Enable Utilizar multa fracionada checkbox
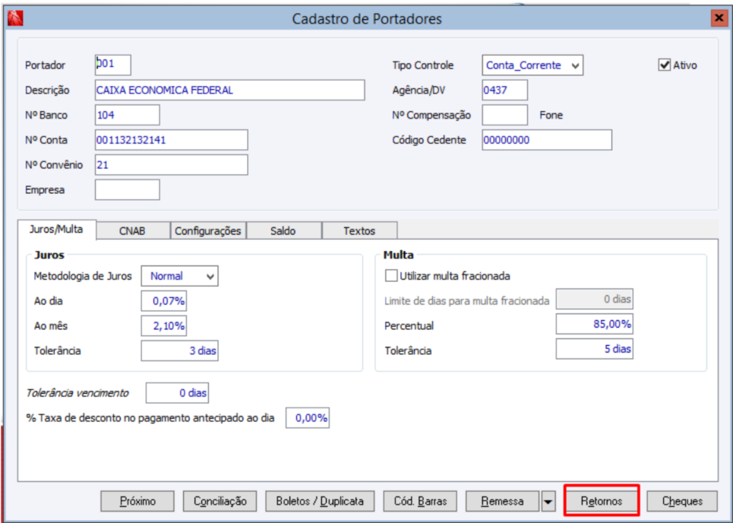733x523 pixels. click(x=392, y=276)
